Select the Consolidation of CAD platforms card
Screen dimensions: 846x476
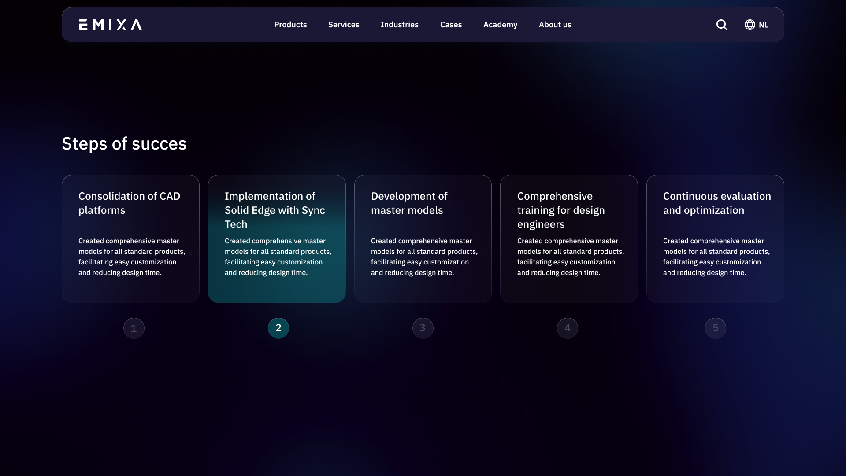click(x=130, y=238)
